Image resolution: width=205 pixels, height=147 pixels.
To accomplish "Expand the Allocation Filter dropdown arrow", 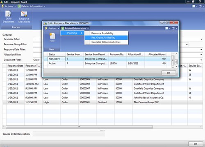I will (x=201, y=55).
